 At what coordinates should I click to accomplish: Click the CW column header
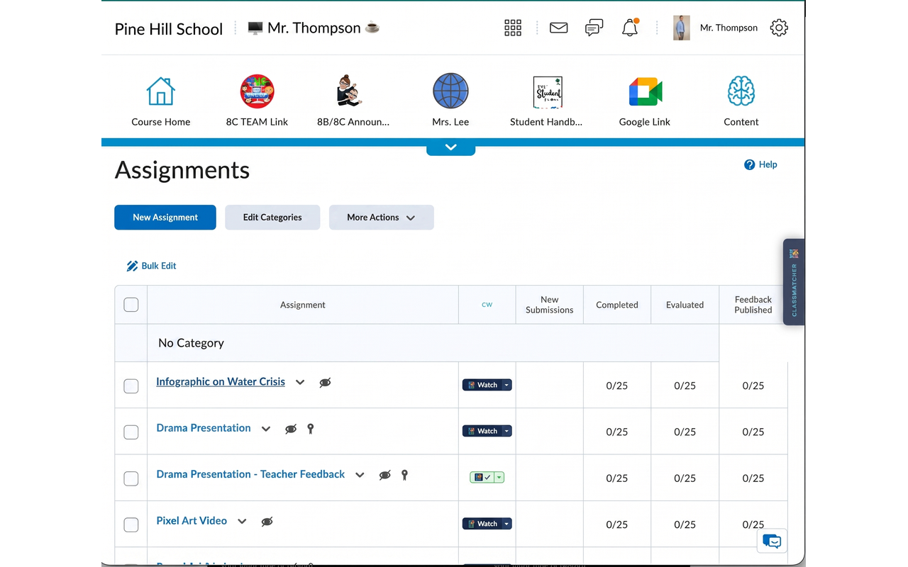click(487, 305)
